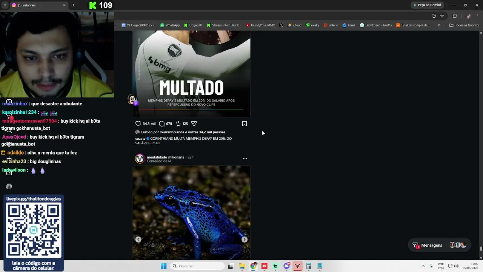Open the Betano bookmark
This screenshot has height=272, width=483.
pos(331,25)
